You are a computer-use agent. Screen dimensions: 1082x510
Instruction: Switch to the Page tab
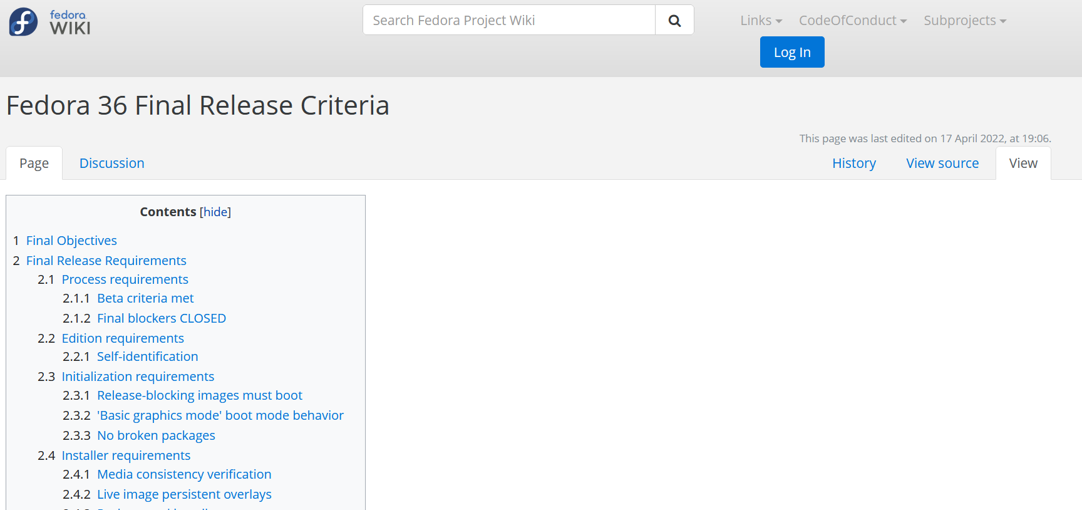pyautogui.click(x=34, y=164)
